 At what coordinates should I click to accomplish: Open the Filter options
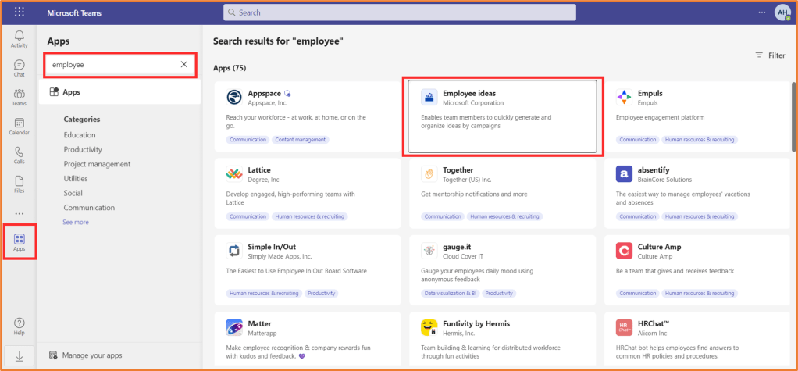tap(770, 55)
